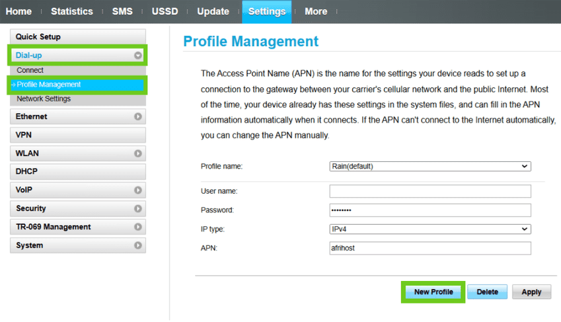
Task: Expand the System section arrow icon
Action: point(138,245)
